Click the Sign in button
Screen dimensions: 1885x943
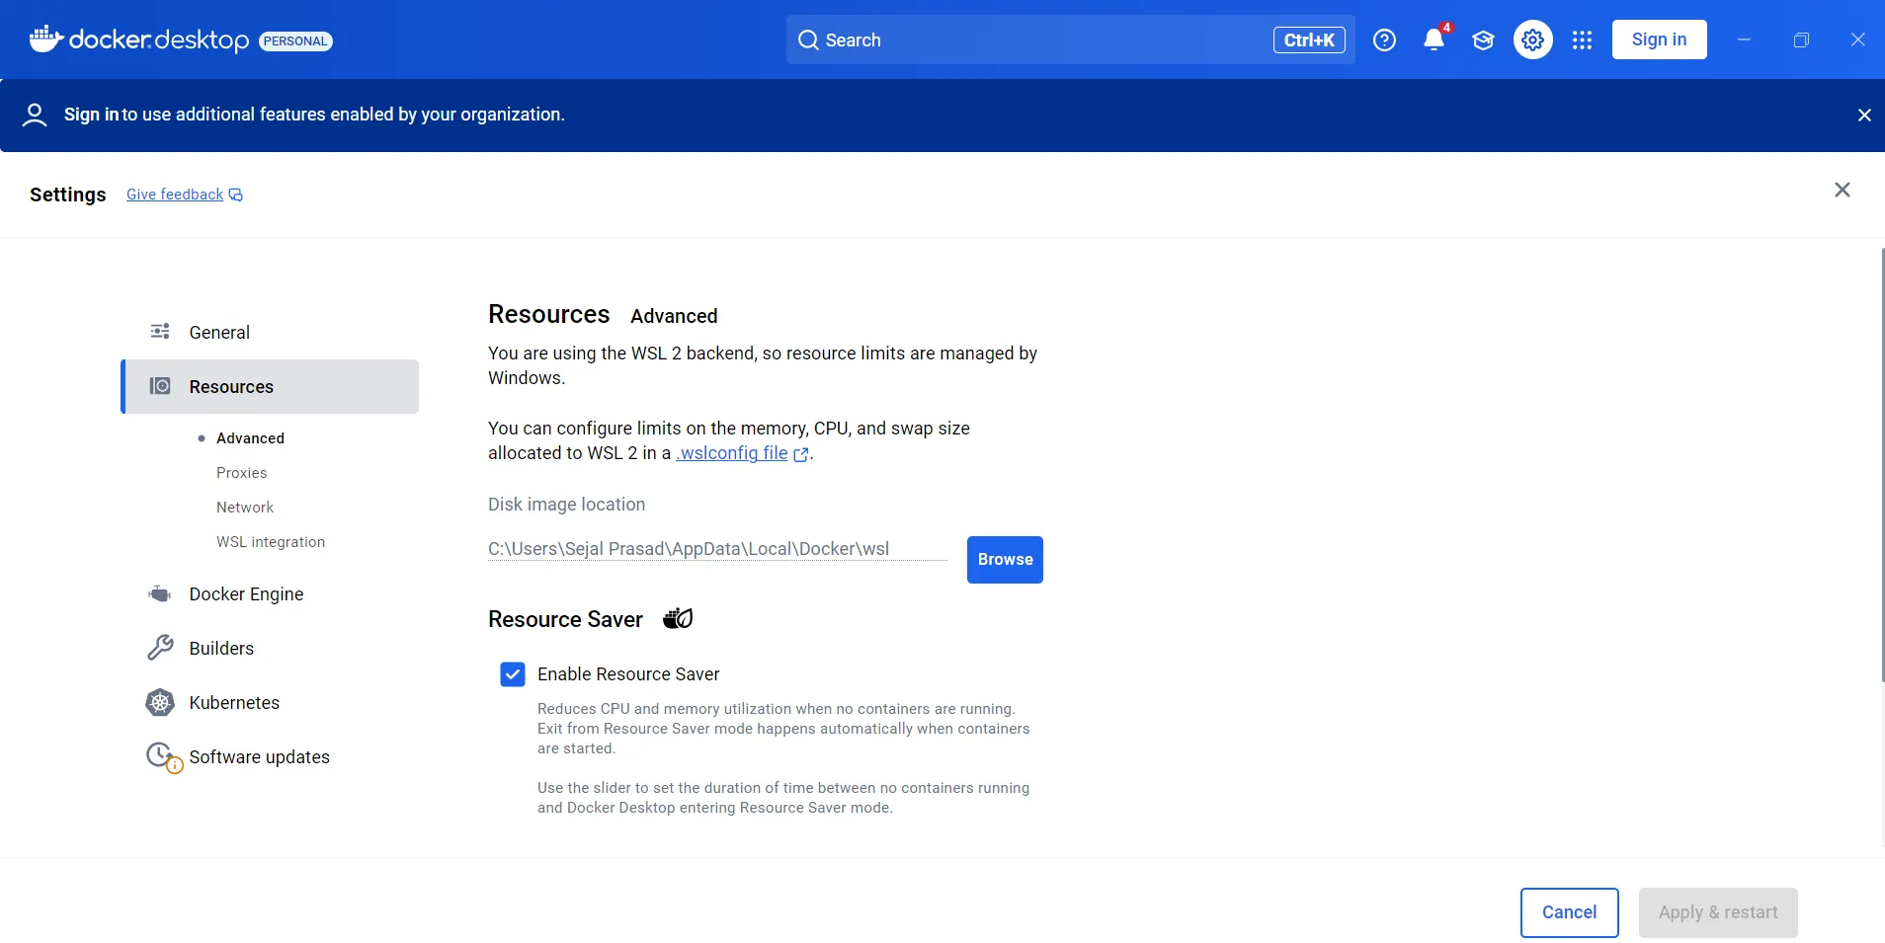[1659, 39]
